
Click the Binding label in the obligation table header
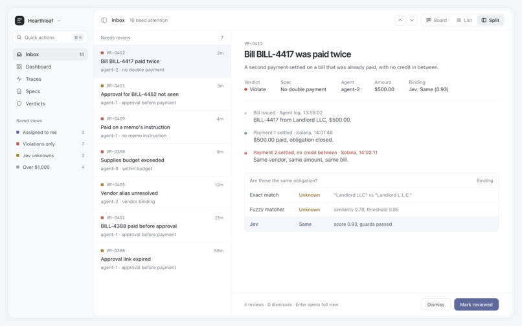(484, 180)
